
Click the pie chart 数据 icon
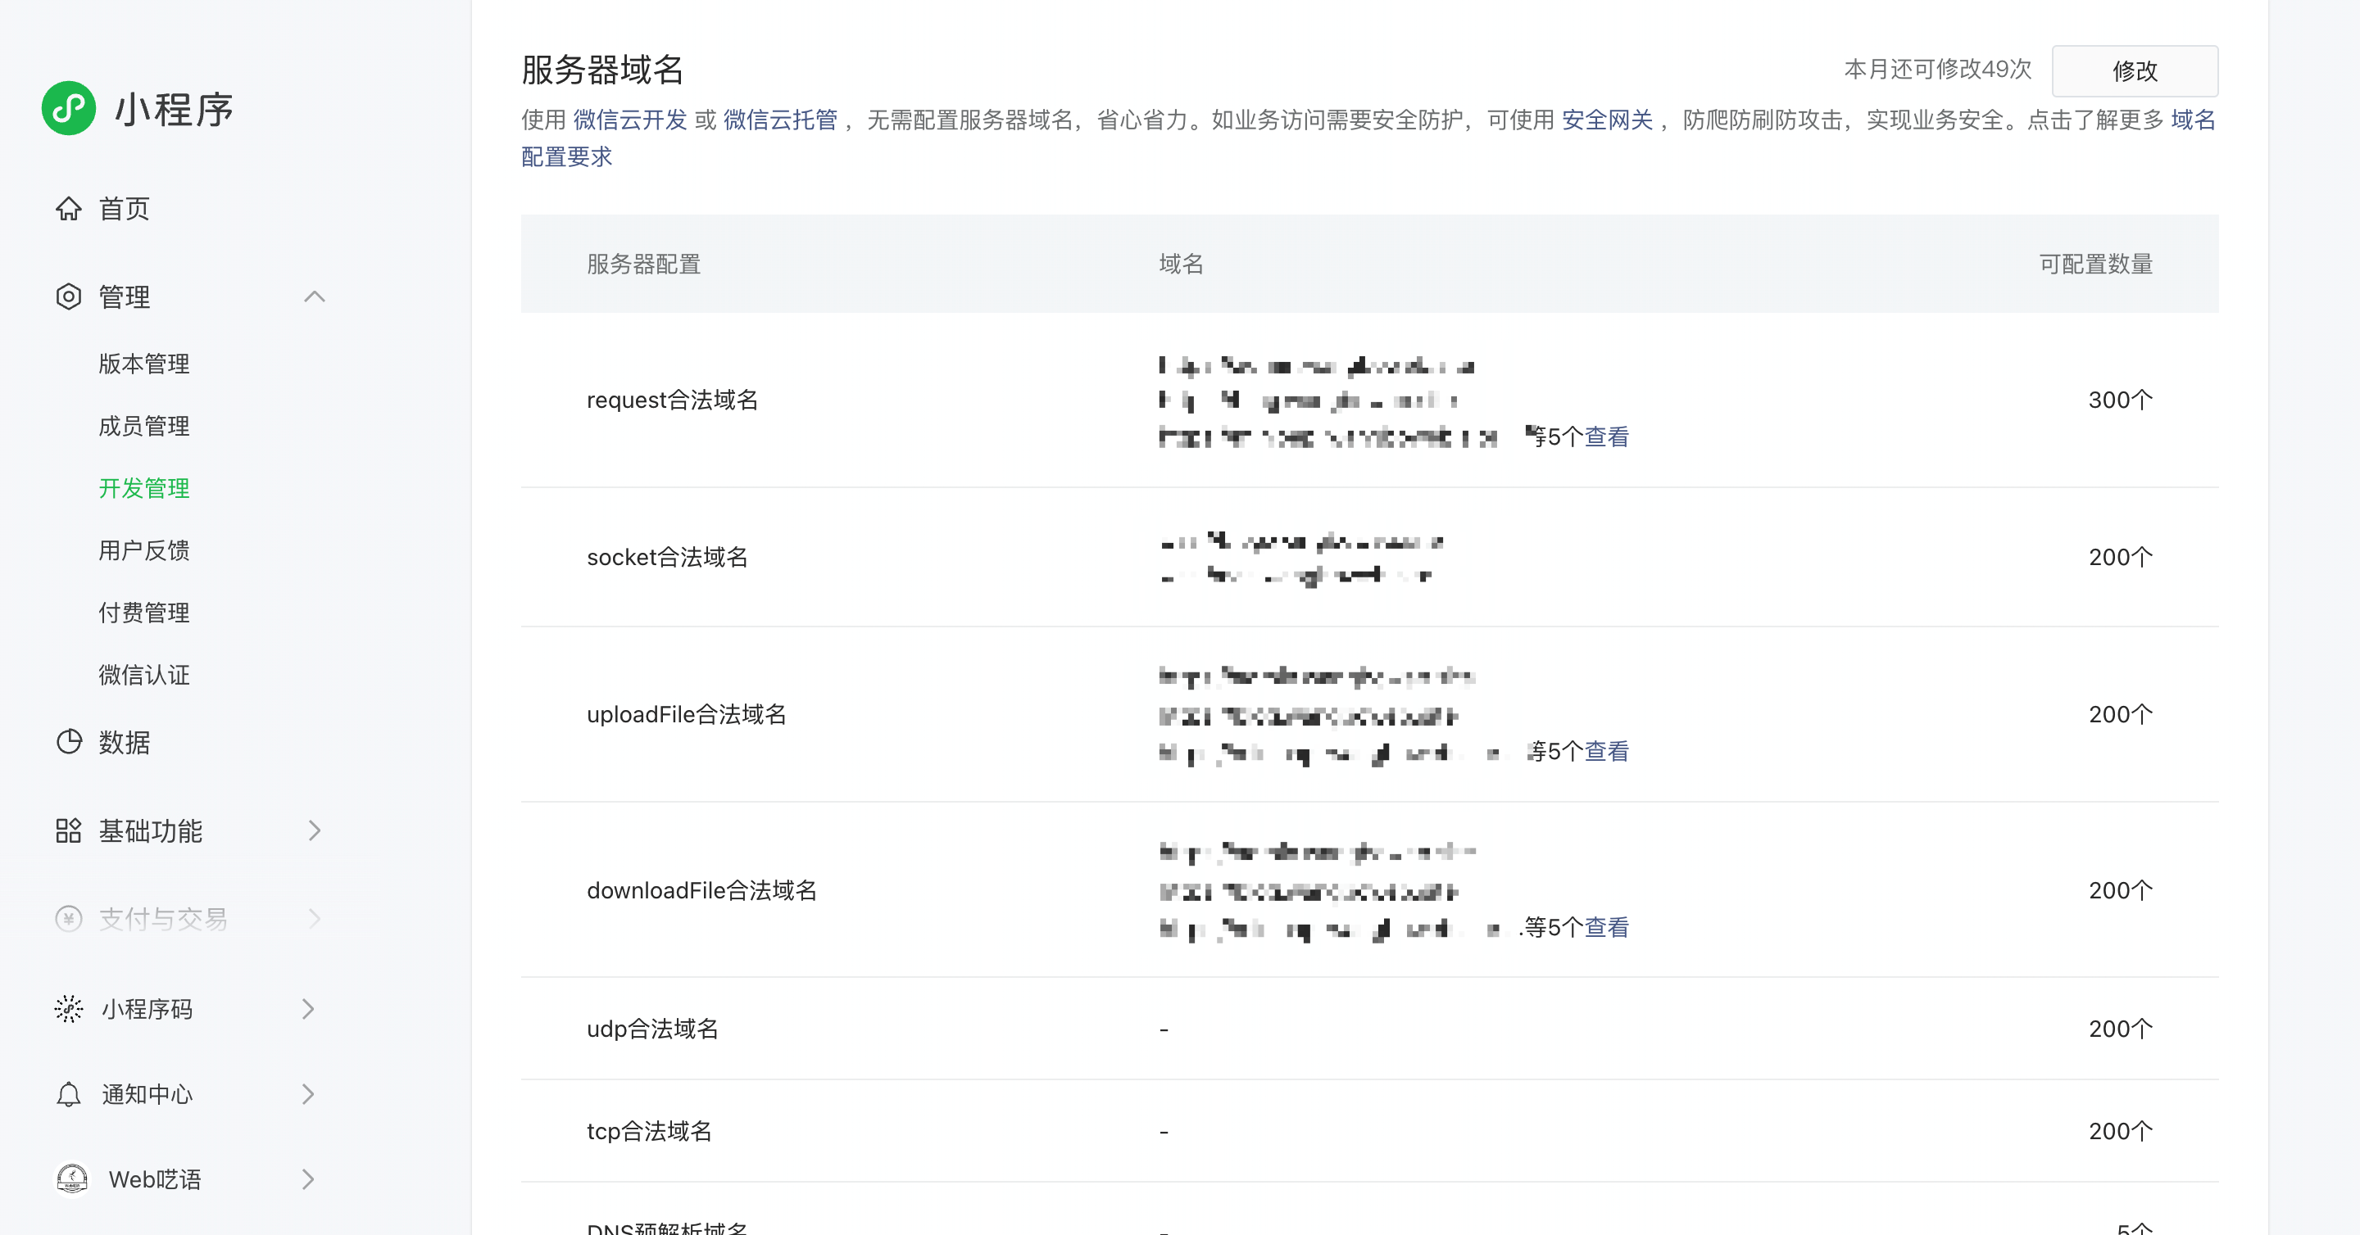click(69, 741)
